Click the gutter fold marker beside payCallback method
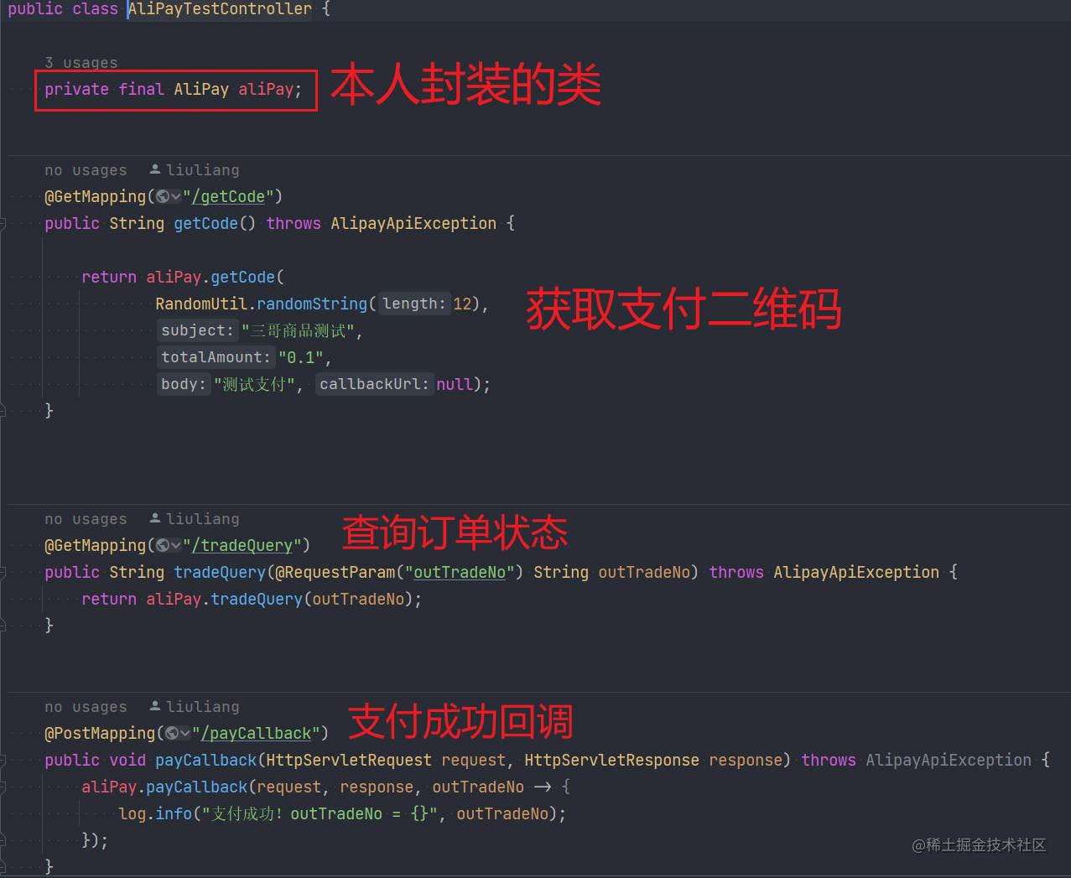 point(5,760)
